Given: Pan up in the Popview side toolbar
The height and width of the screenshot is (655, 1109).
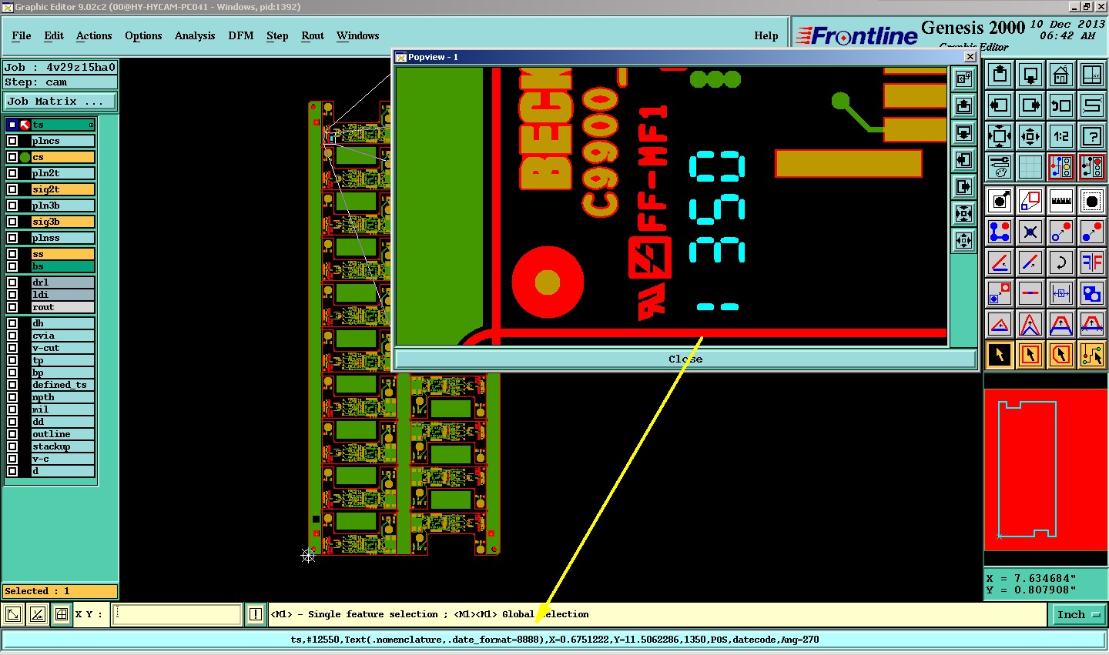Looking at the screenshot, I should tap(963, 105).
